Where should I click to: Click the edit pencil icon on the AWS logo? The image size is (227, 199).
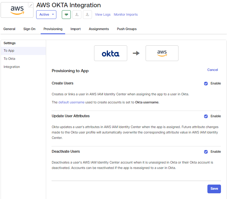point(30,5)
